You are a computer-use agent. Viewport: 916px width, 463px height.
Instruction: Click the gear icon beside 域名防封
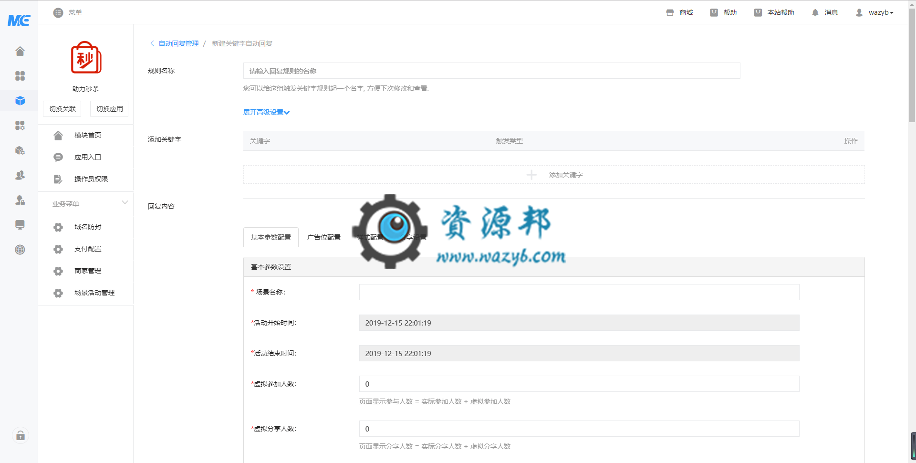58,227
